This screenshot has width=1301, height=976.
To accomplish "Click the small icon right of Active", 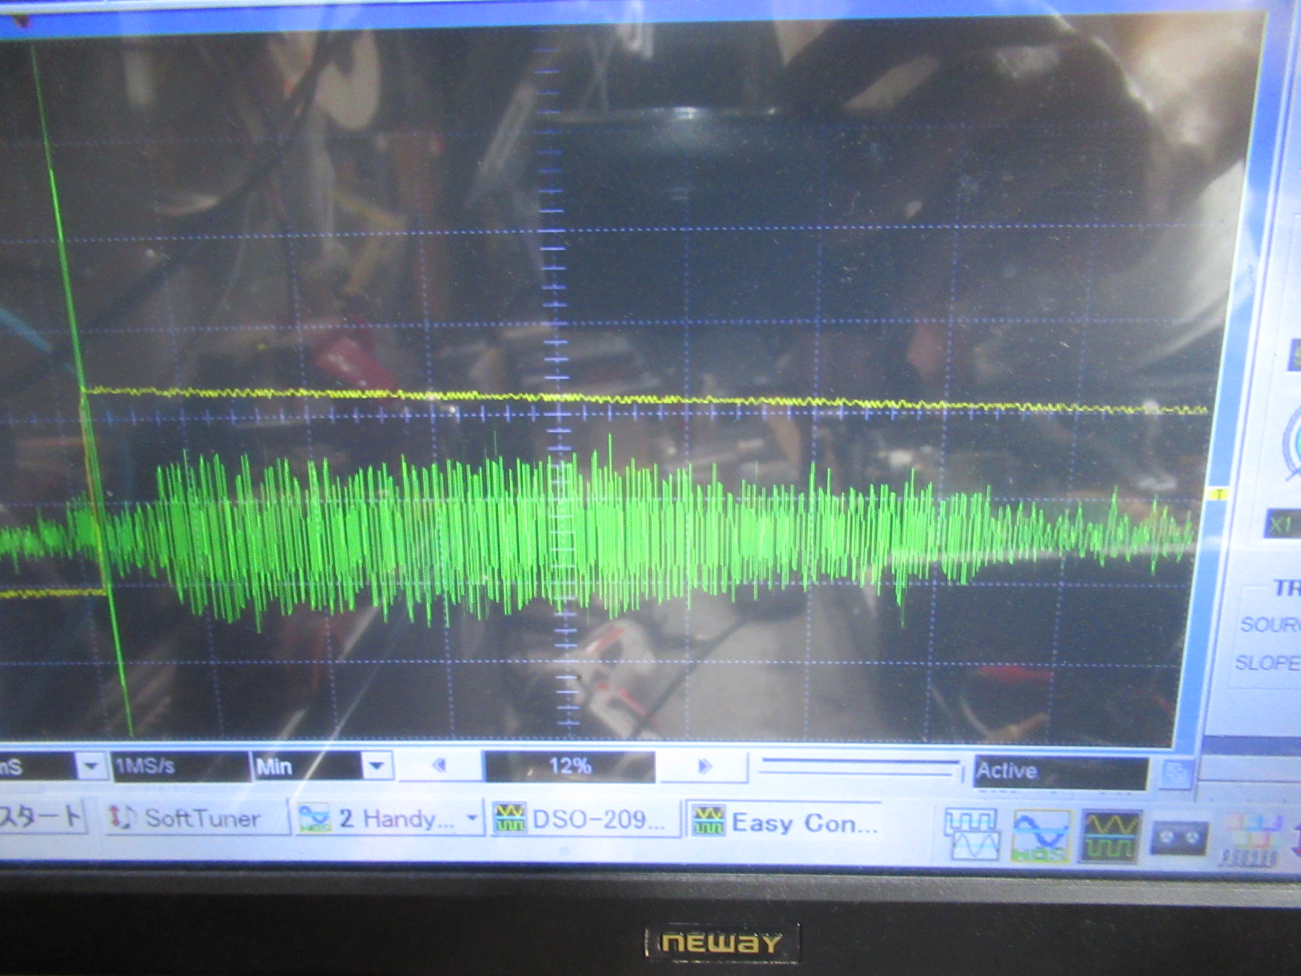I will (x=1177, y=774).
